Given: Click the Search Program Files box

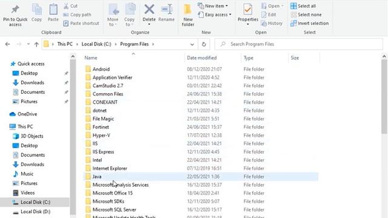Looking at the screenshot, I should 299,44.
